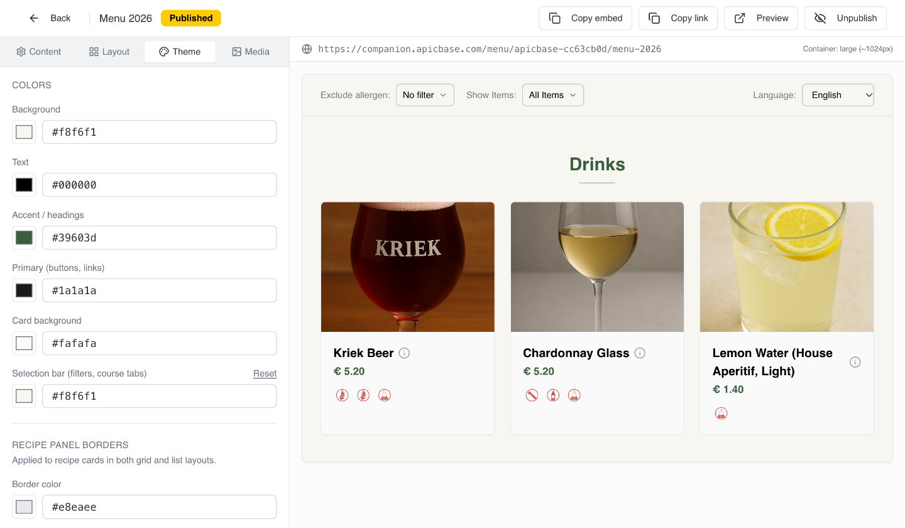Open the menu Preview

(761, 18)
